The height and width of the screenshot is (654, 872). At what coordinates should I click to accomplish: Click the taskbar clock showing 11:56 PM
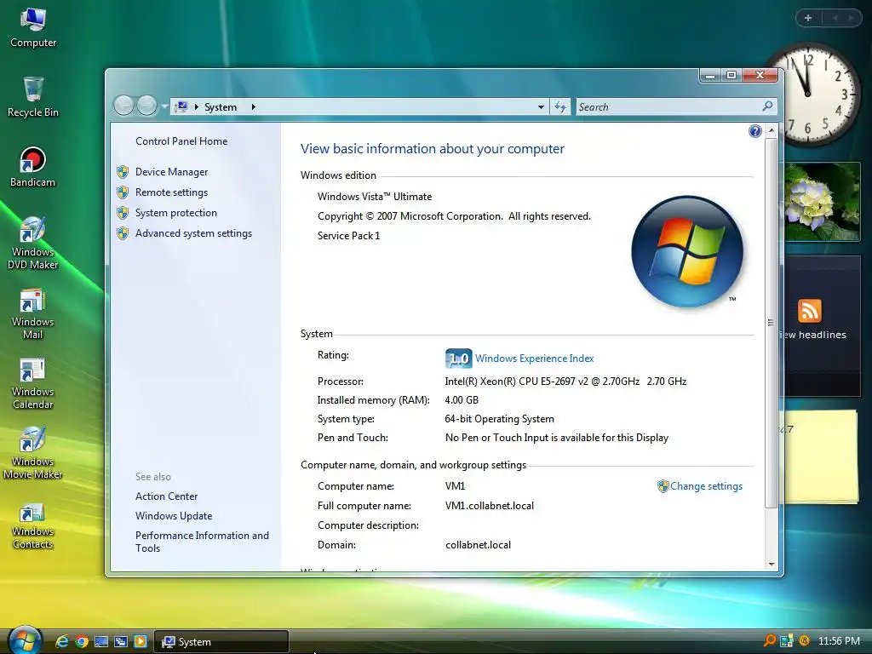(839, 641)
